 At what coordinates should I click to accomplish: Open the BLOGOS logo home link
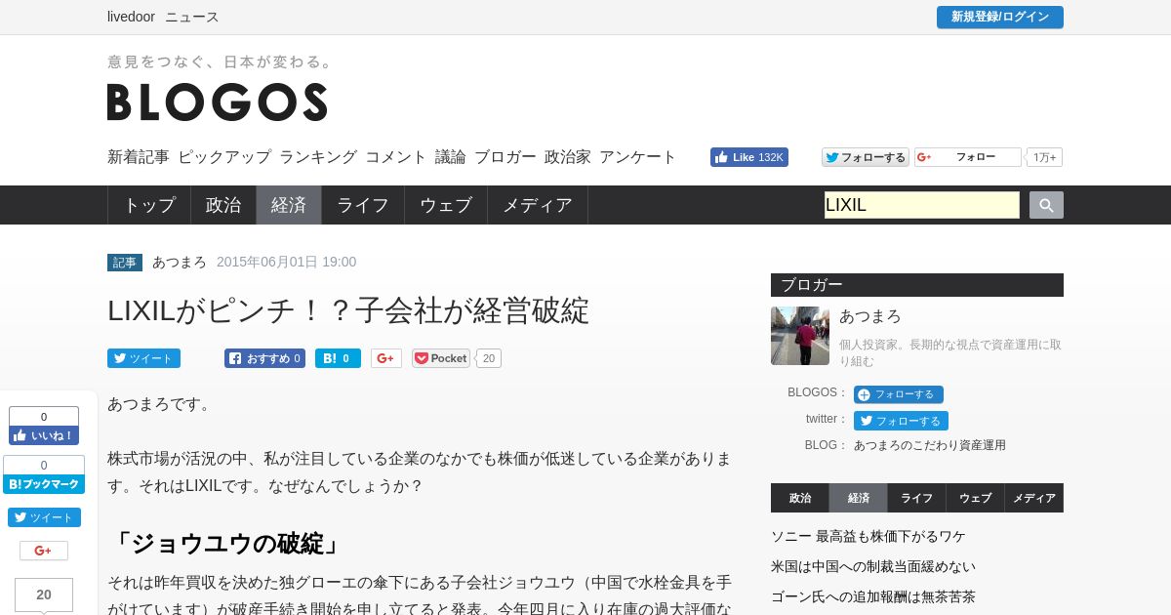click(217, 102)
